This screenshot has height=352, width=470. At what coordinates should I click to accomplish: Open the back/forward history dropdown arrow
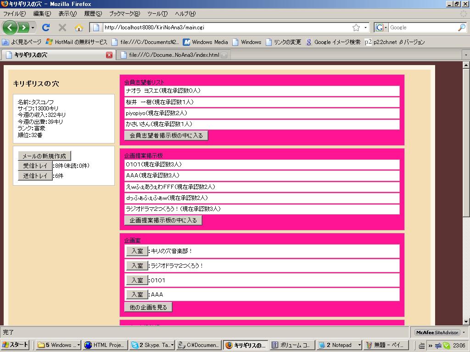click(33, 28)
